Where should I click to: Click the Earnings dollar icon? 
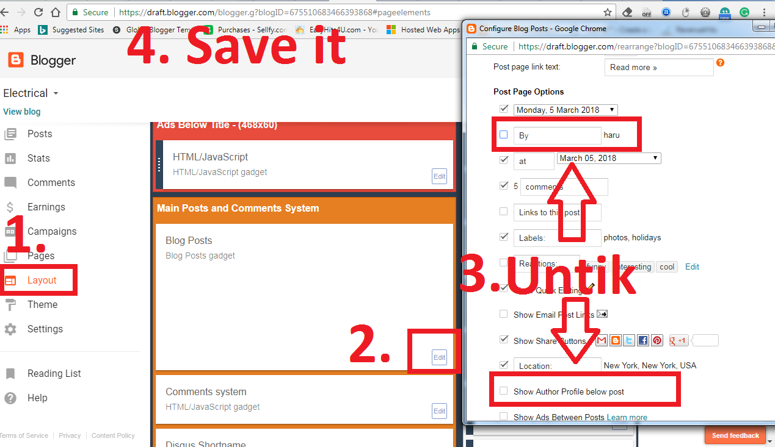point(10,207)
